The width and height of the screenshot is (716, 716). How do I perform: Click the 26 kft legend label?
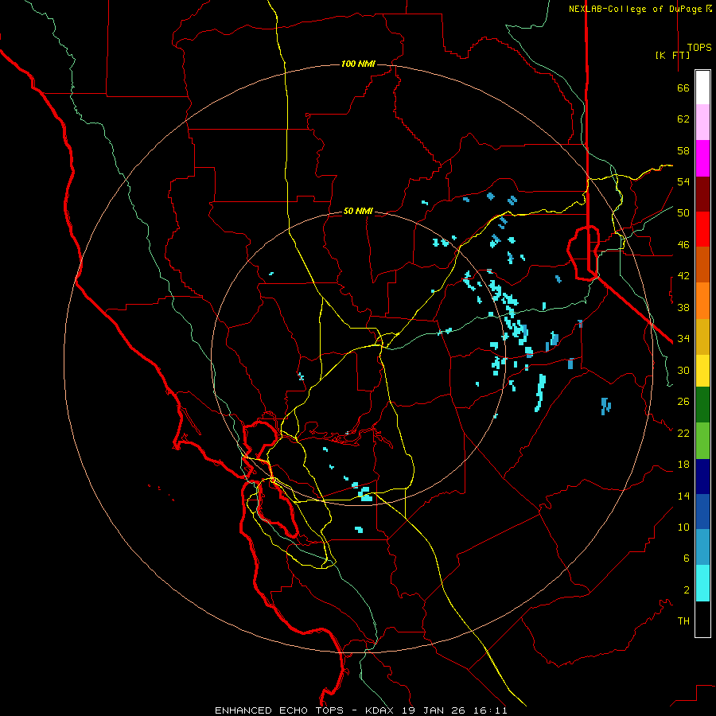683,402
